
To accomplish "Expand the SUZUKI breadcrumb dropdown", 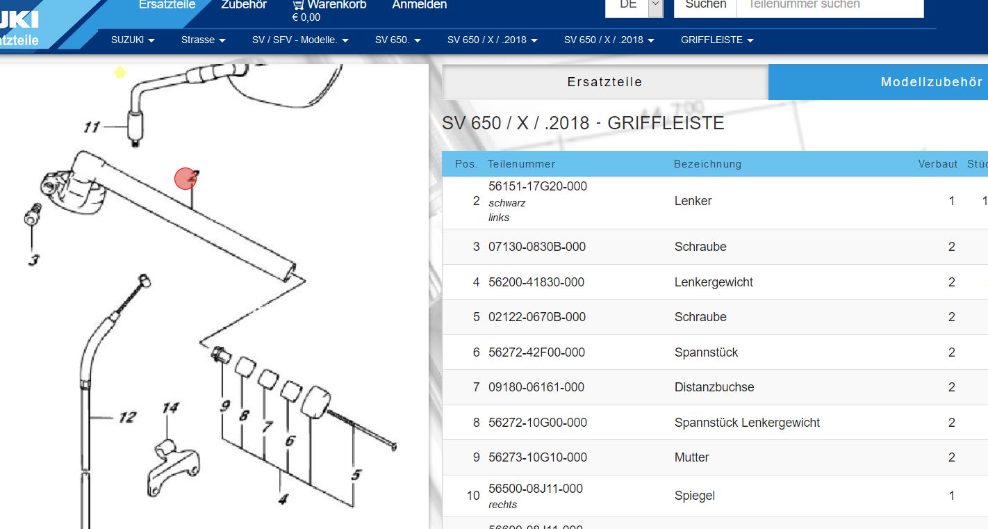I will 133,40.
